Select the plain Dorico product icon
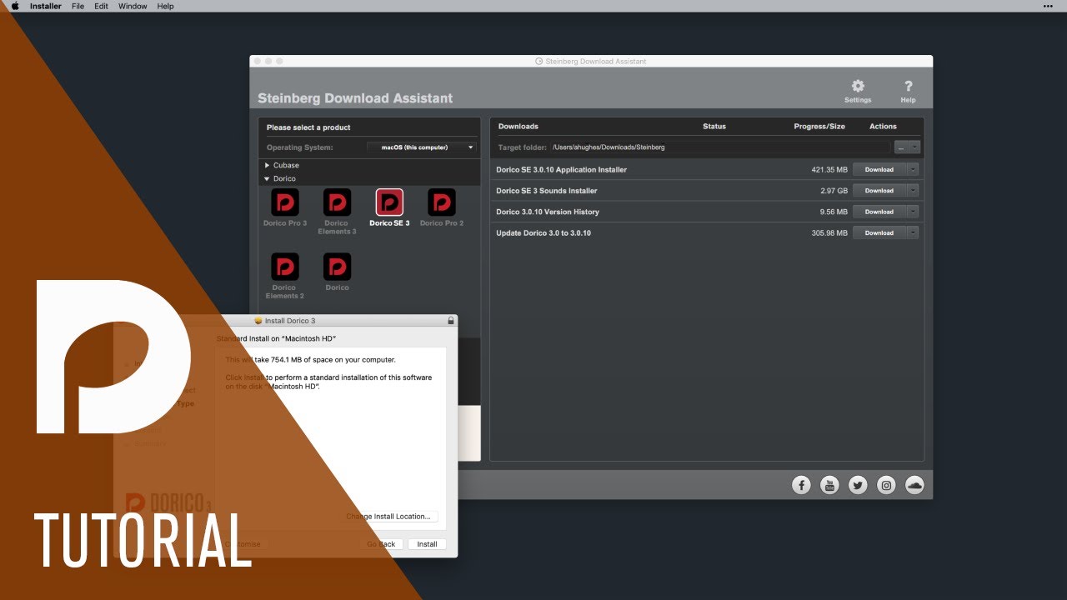 click(x=337, y=267)
